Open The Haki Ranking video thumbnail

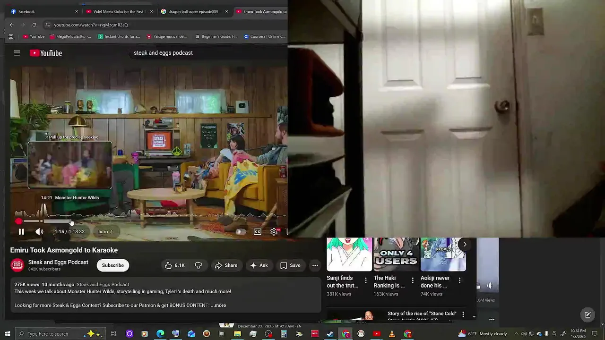396,255
